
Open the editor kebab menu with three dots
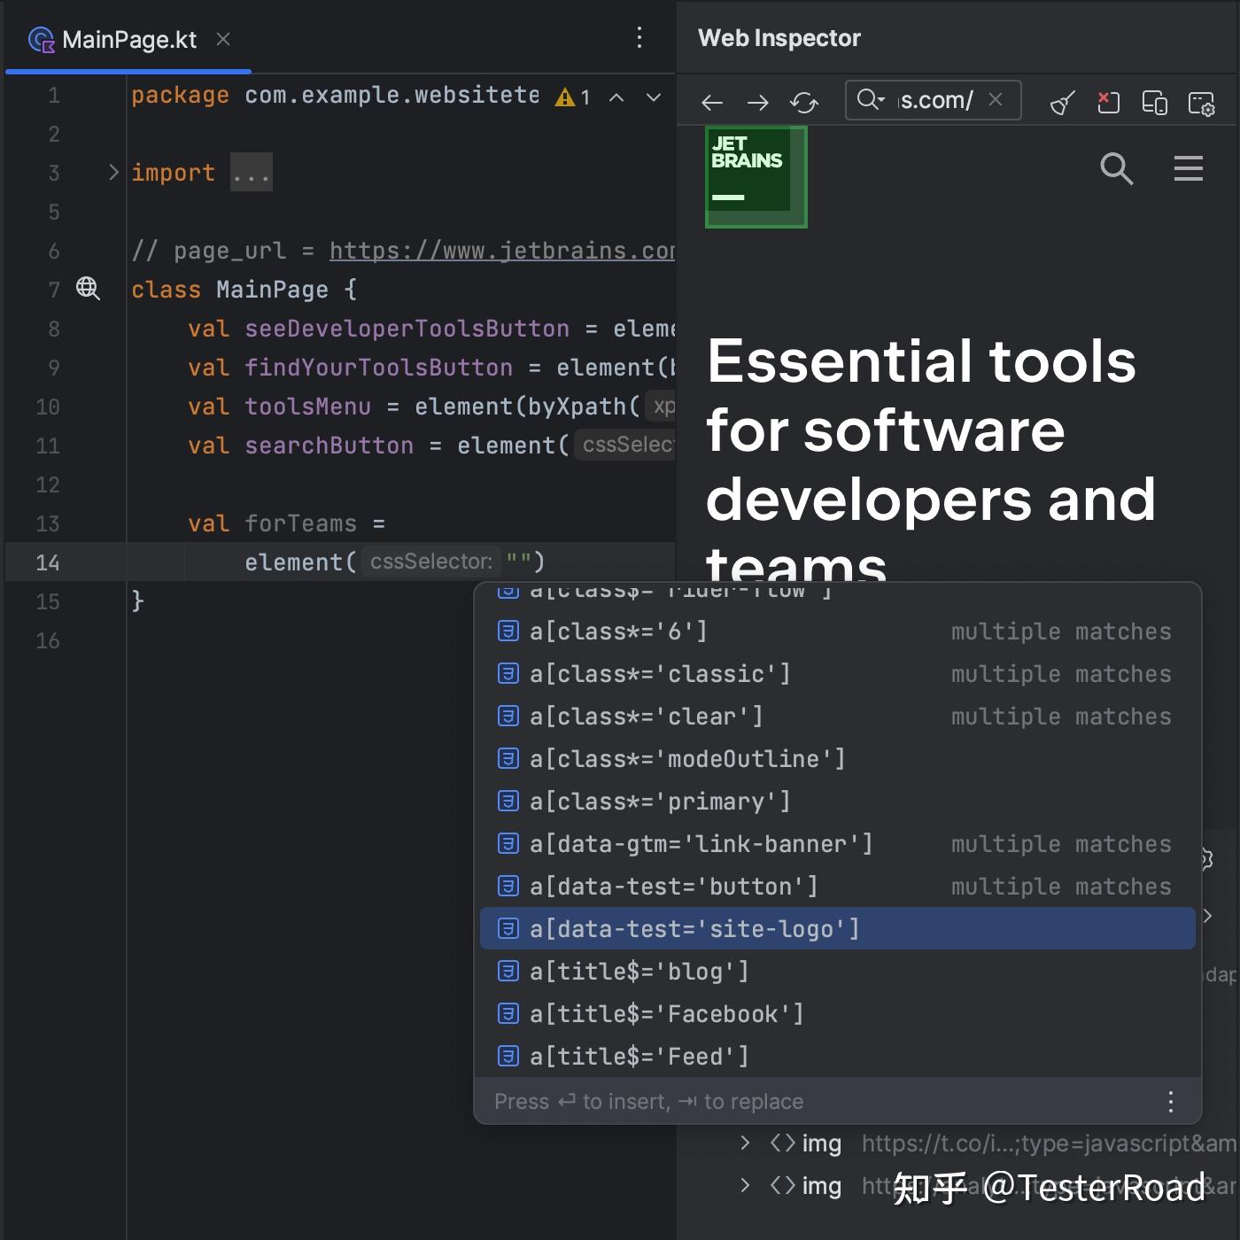coord(639,38)
